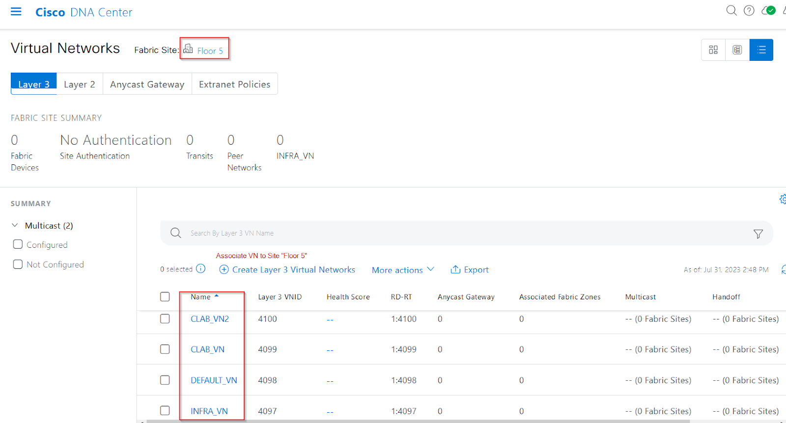Click the Multicast column header

point(641,296)
